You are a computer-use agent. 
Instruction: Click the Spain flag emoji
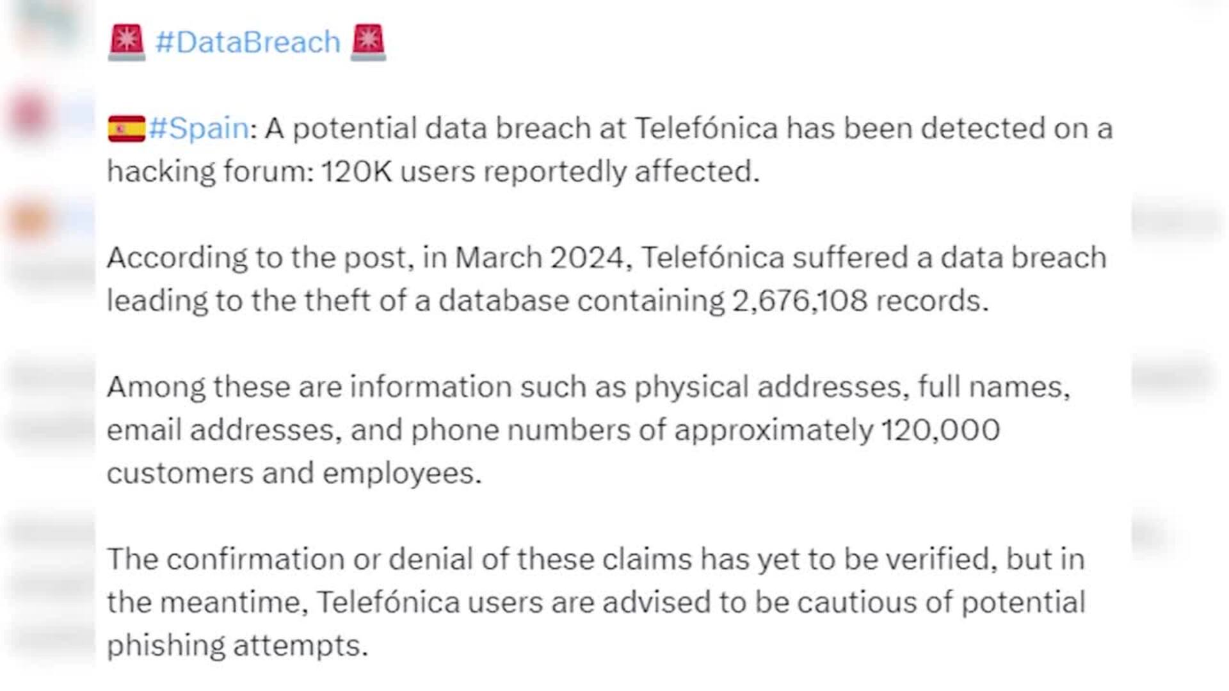(126, 129)
